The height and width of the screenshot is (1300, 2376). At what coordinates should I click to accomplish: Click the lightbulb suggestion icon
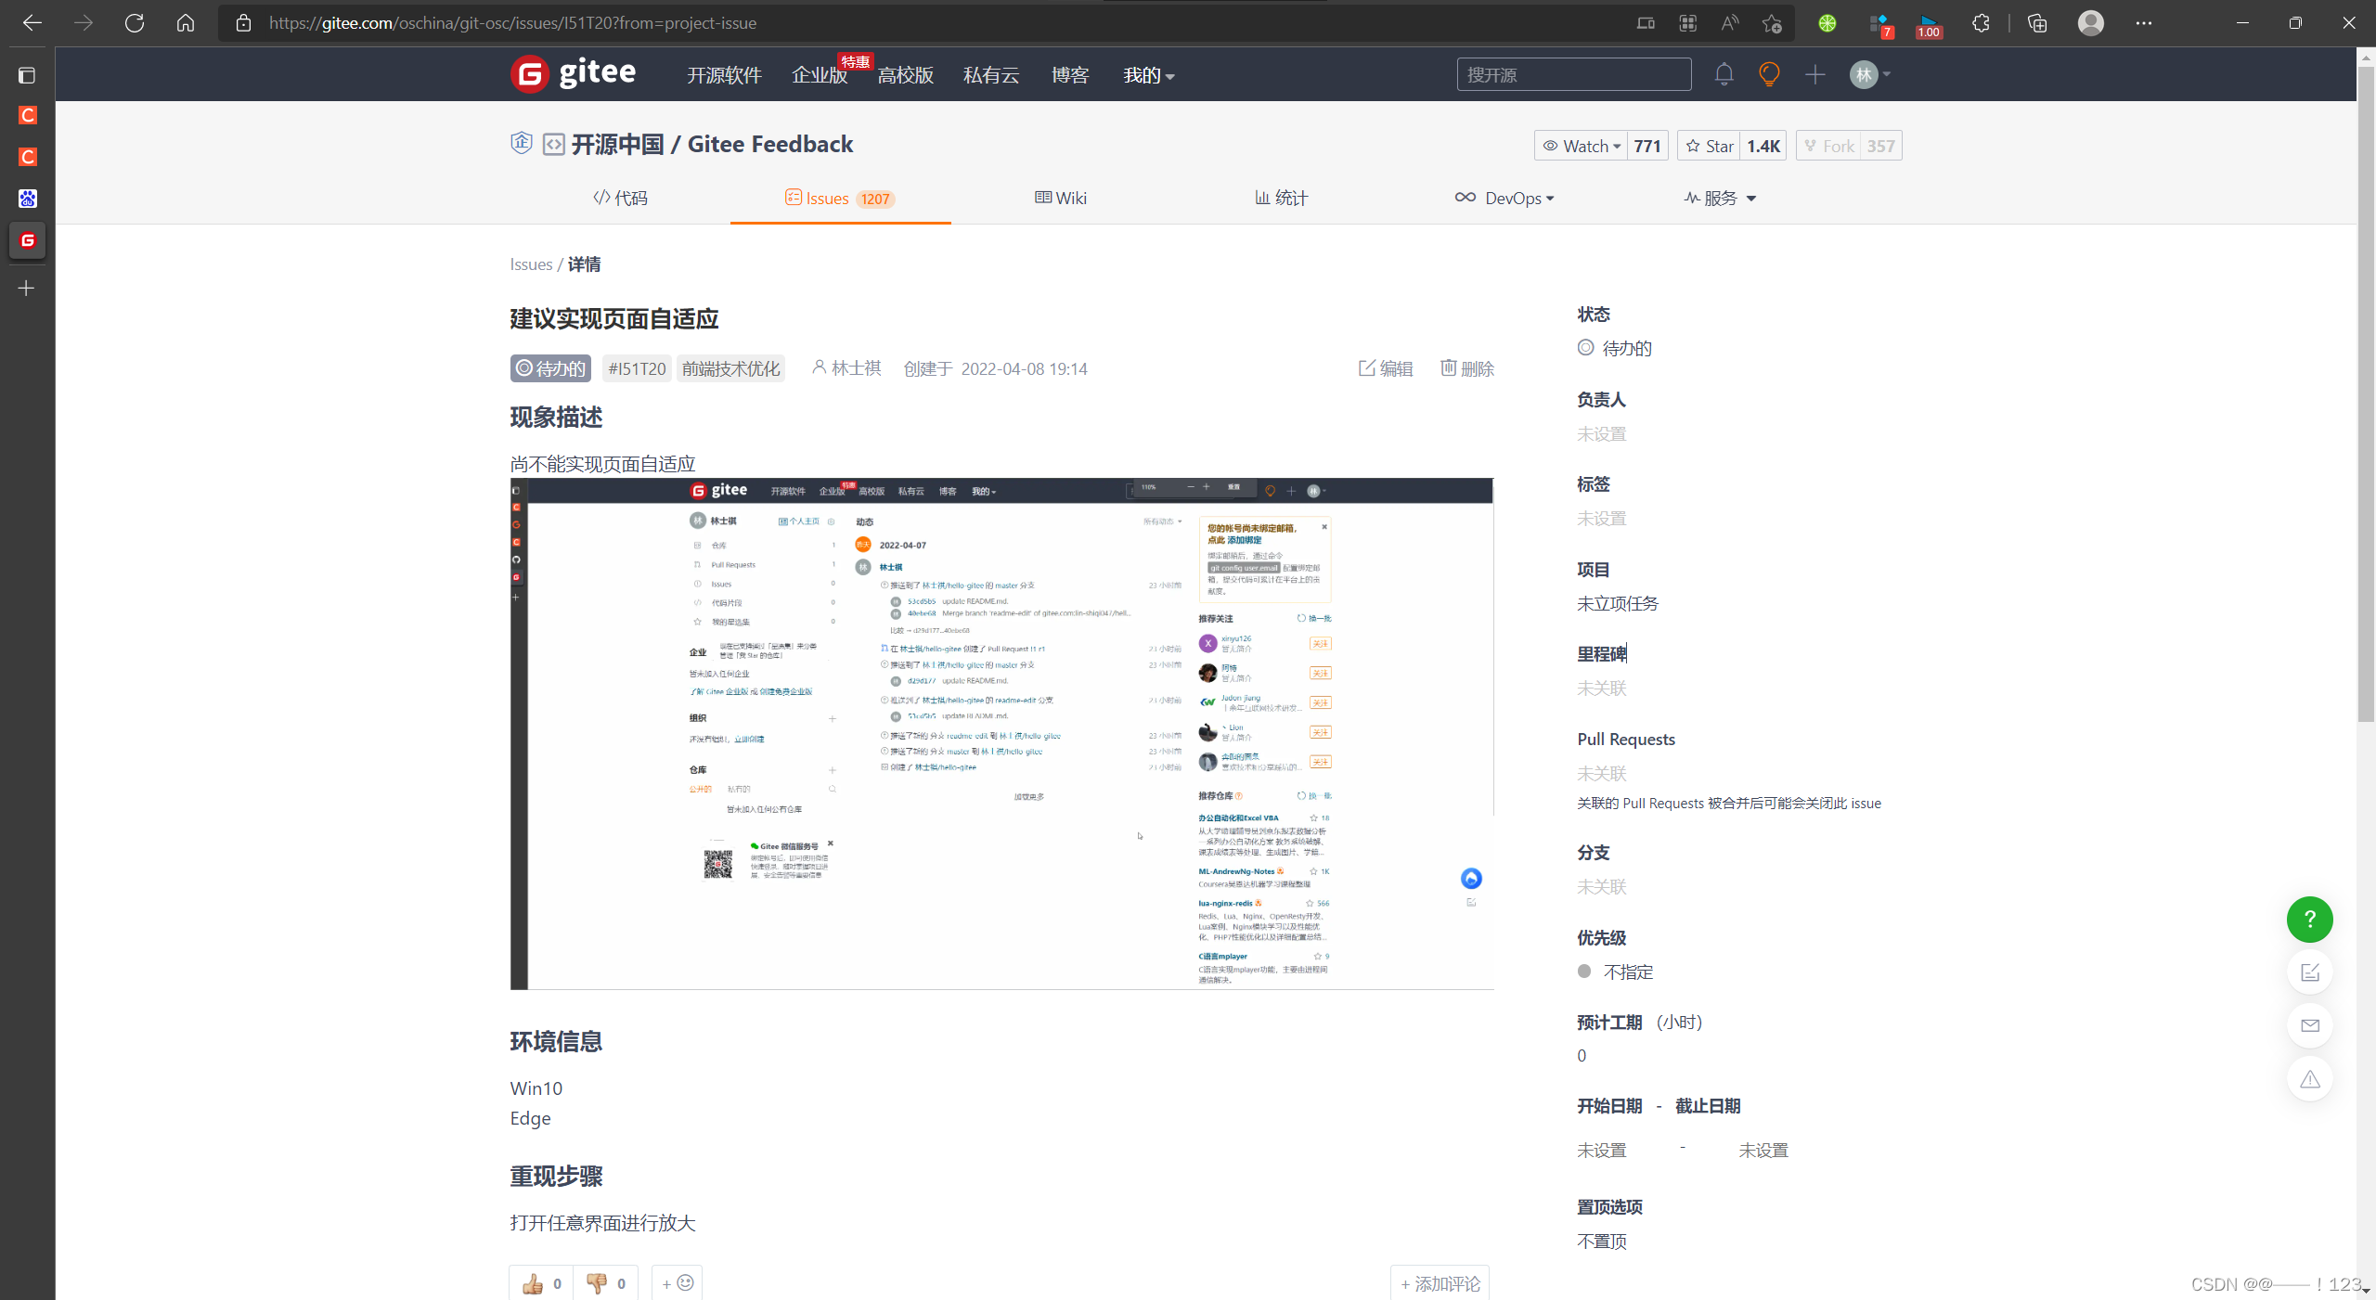click(x=1768, y=74)
